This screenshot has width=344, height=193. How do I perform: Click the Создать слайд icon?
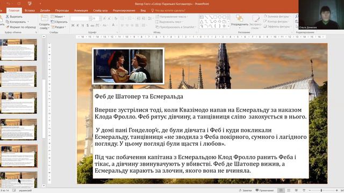pyautogui.click(x=44, y=18)
